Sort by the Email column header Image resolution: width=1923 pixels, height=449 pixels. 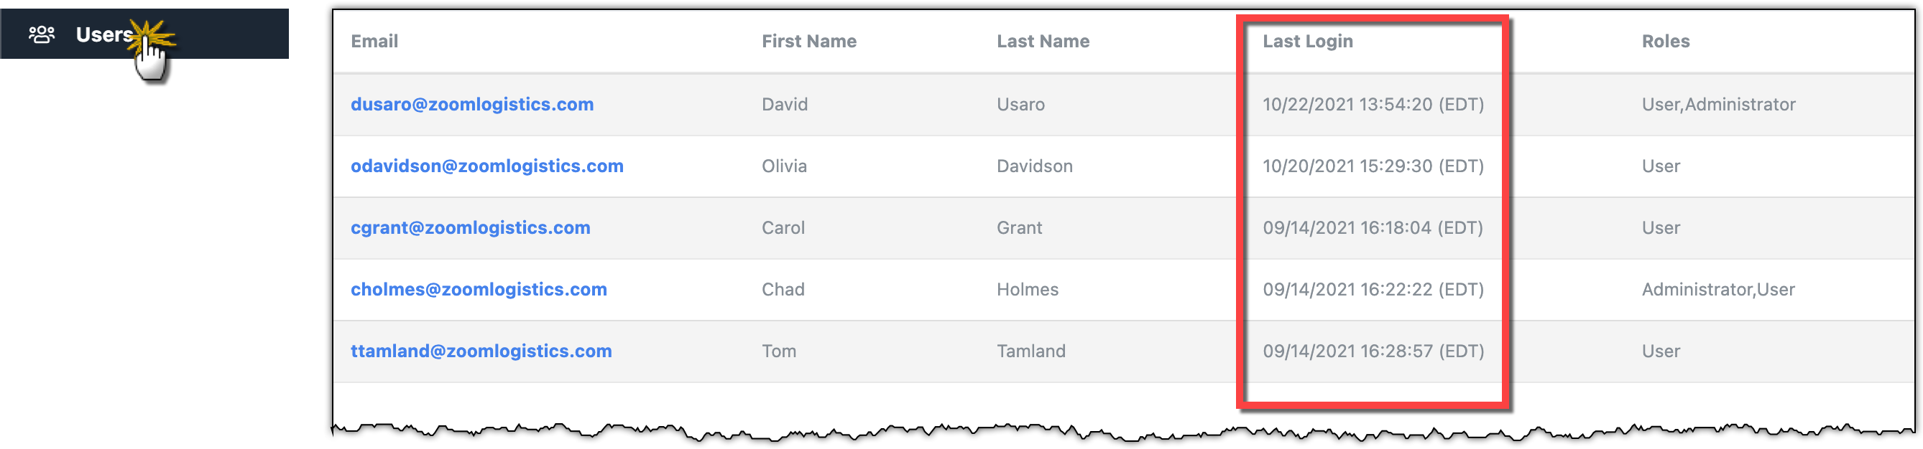(x=374, y=42)
